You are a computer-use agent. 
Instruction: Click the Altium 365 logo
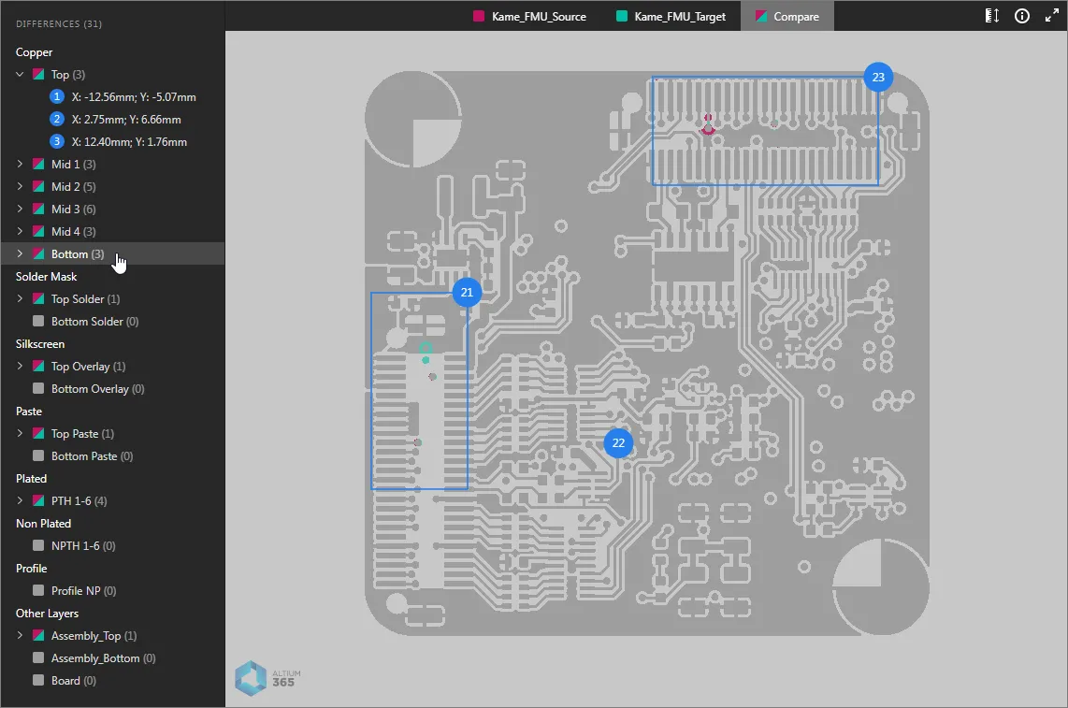[x=267, y=679]
